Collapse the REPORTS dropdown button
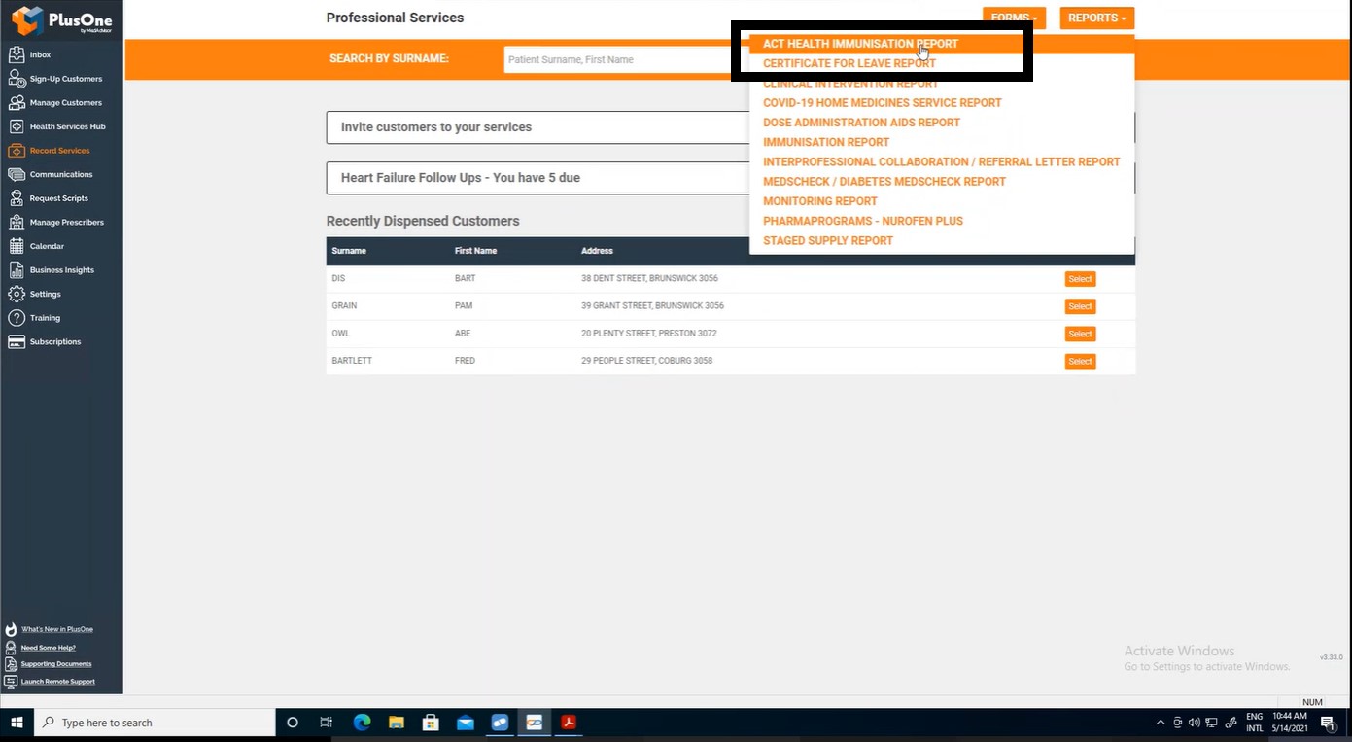This screenshot has width=1352, height=742. (x=1096, y=18)
